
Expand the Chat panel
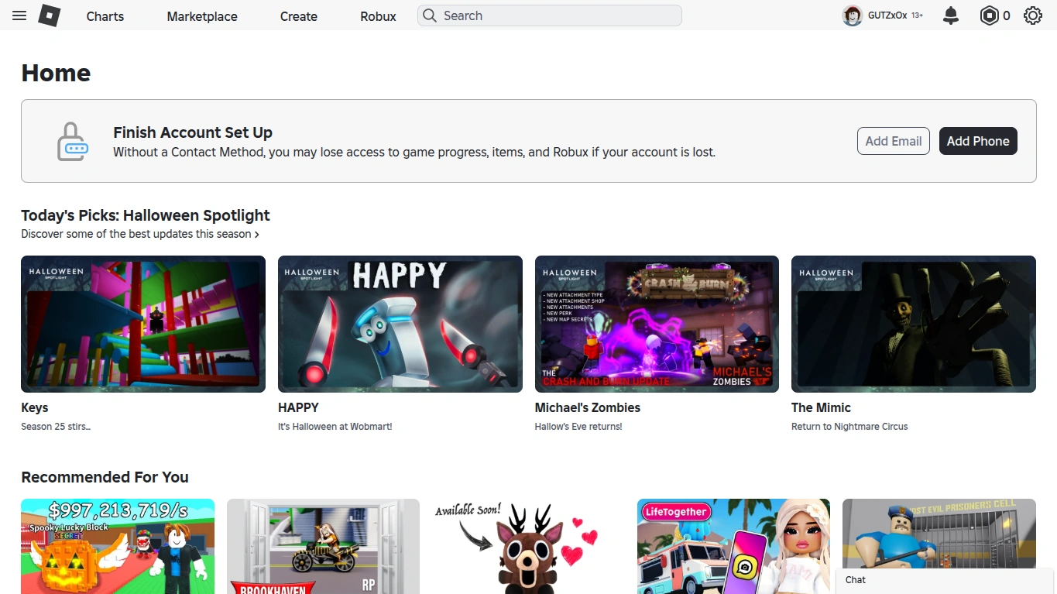(945, 580)
